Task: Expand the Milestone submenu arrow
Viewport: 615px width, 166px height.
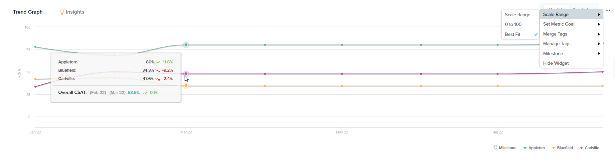Action: point(599,53)
